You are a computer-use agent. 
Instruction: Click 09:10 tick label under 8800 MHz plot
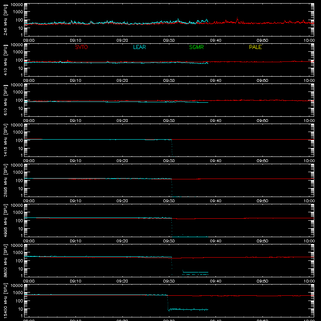coord(75,281)
